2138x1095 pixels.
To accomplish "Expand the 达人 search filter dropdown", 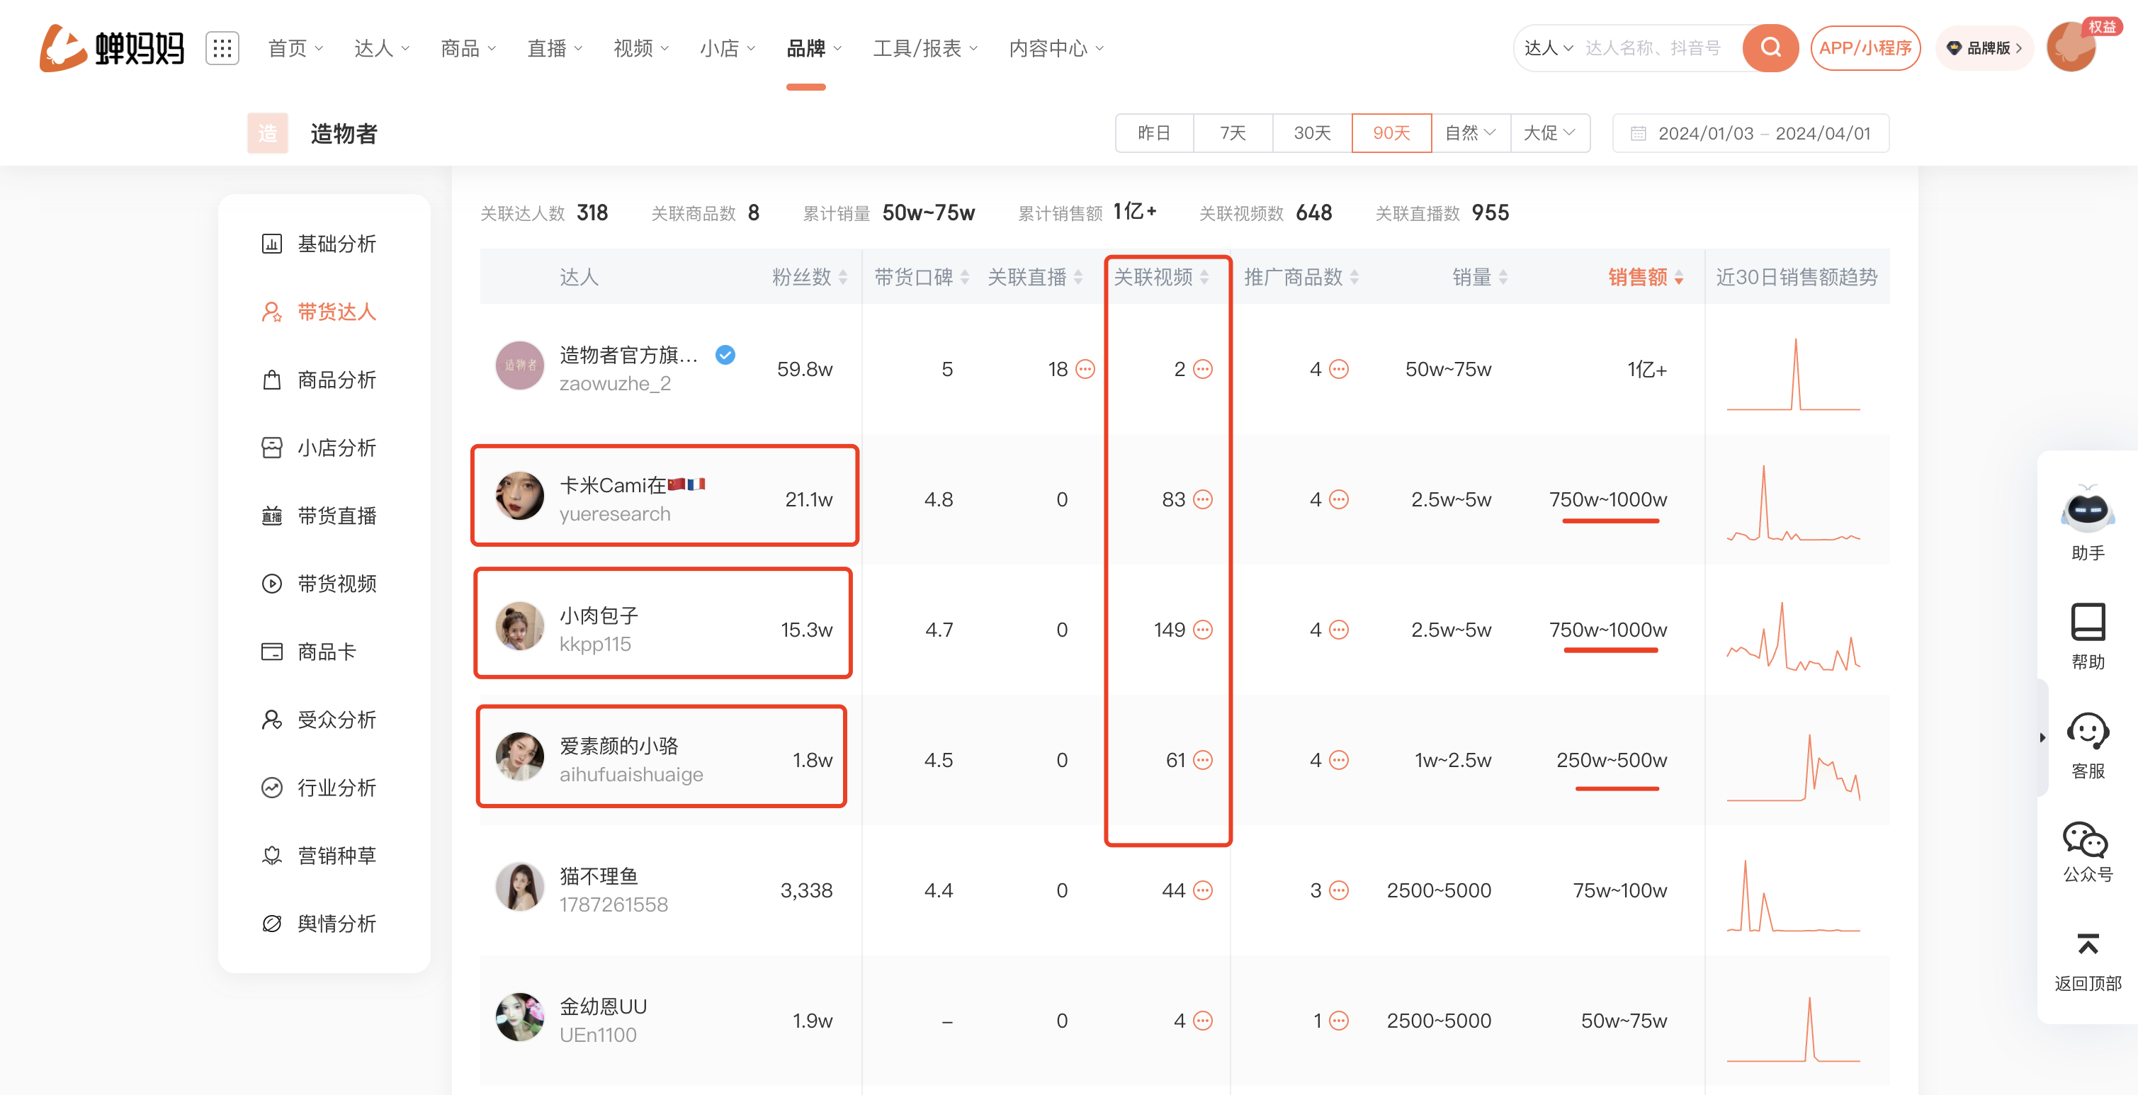I will (x=1546, y=47).
